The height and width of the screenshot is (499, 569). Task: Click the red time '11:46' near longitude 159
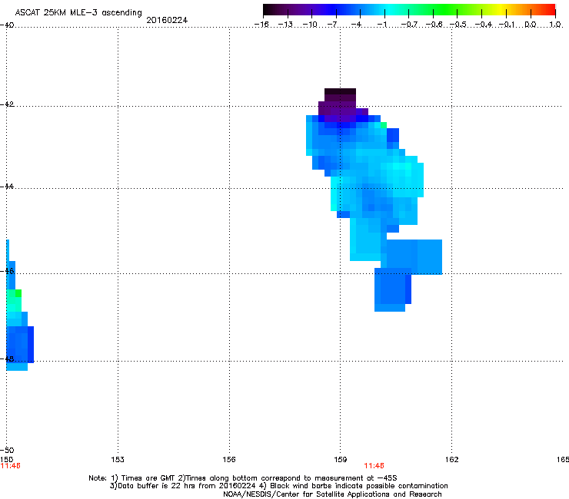[374, 466]
